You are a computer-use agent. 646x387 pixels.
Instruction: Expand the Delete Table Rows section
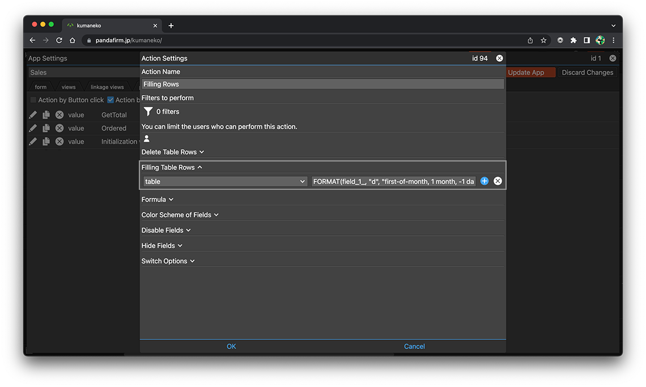[173, 152]
